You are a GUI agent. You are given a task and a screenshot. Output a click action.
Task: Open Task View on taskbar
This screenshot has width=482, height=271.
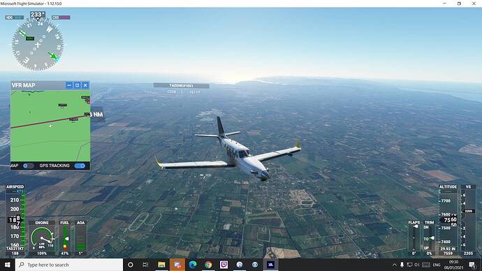146,265
